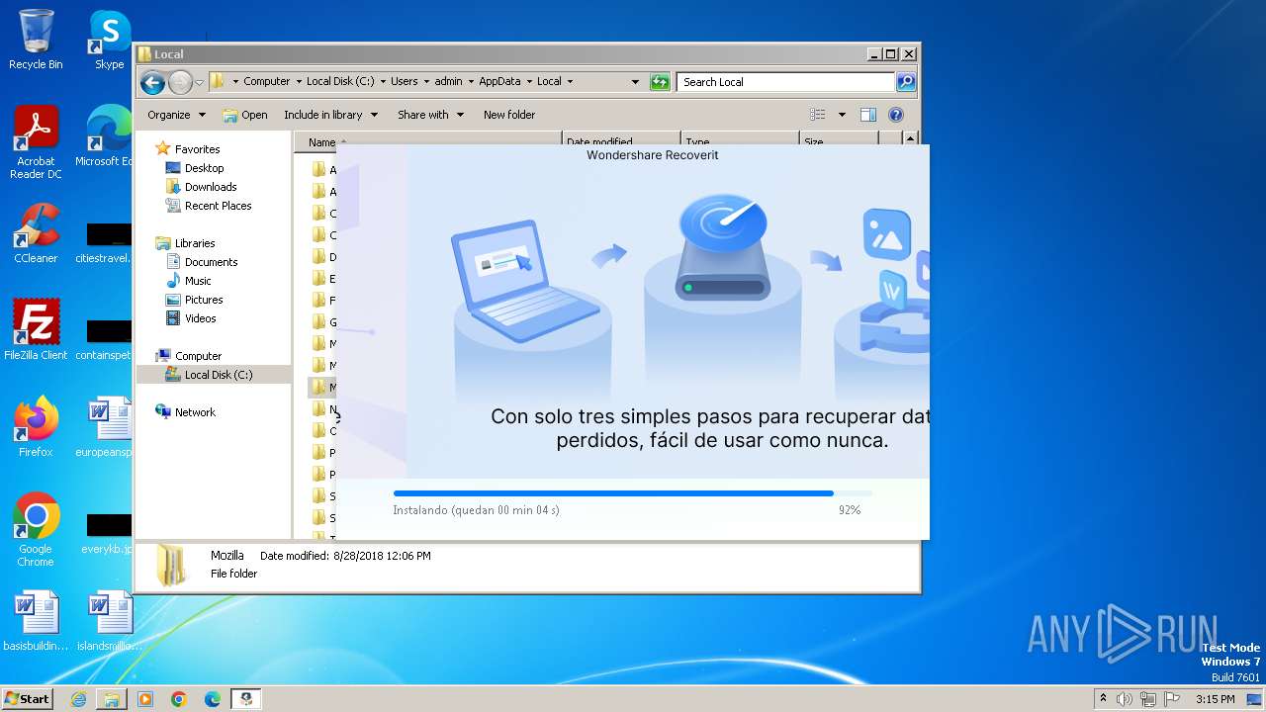The width and height of the screenshot is (1266, 712).
Task: Expand the Users breadcrumb arrow
Action: 426,82
